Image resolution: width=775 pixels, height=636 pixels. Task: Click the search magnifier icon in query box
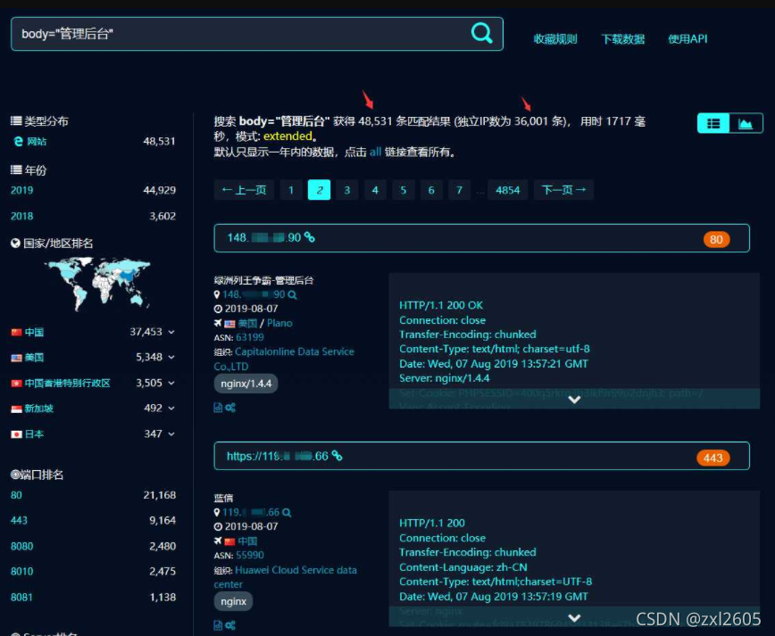coord(481,34)
